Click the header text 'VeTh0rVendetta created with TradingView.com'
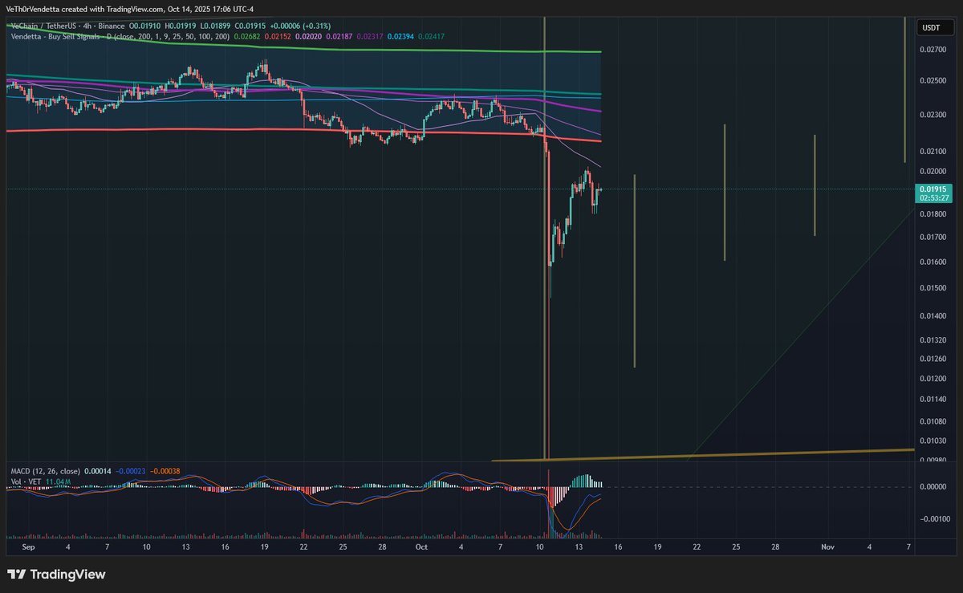 pos(84,10)
